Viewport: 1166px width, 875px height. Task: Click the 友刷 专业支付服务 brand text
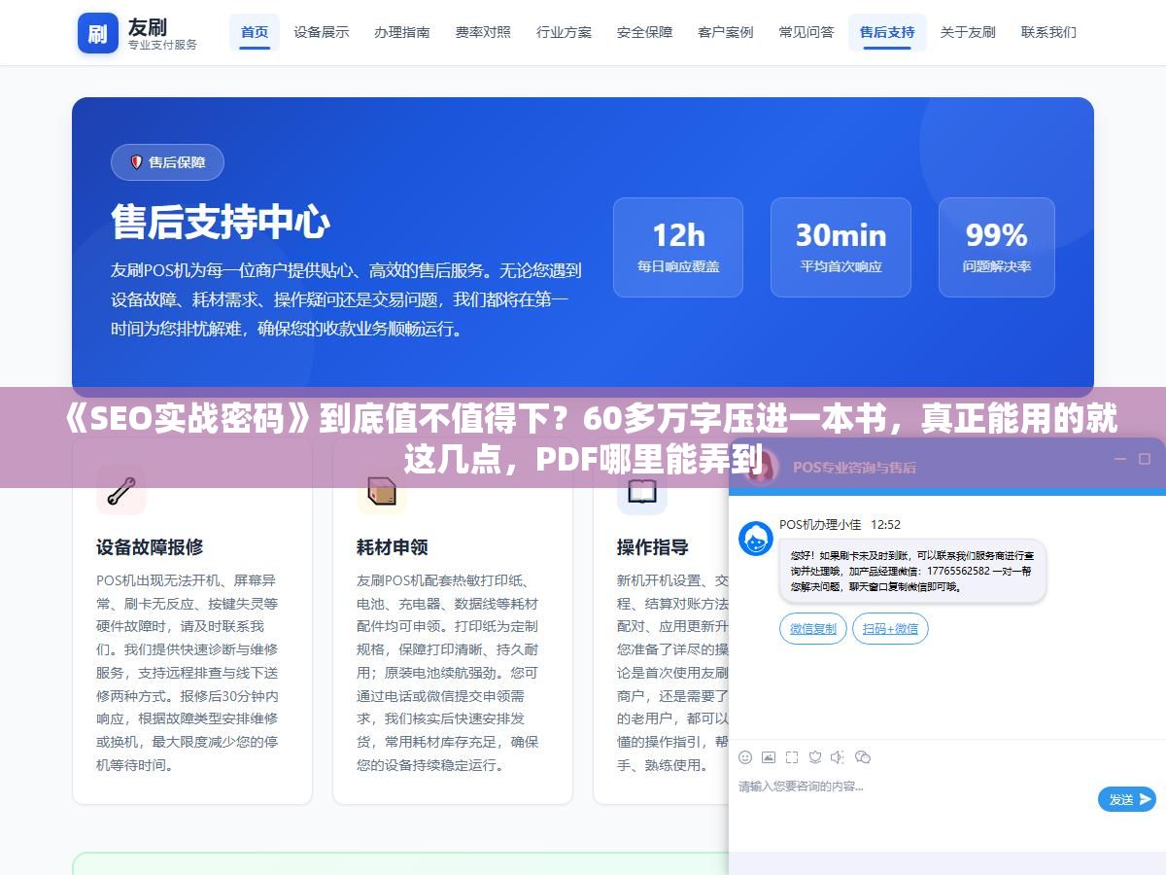point(162,33)
